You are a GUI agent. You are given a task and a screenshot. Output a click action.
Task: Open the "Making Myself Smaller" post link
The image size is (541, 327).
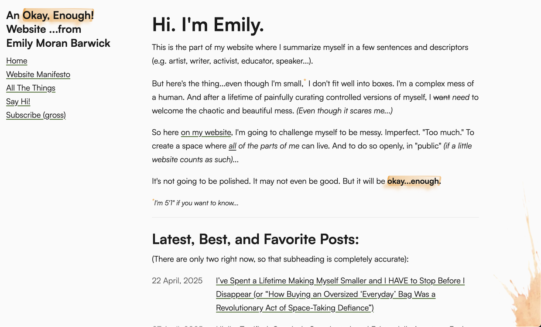coord(340,294)
